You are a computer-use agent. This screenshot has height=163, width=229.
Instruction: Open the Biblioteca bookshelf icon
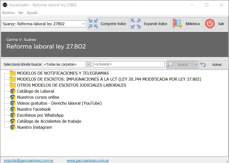(x=177, y=24)
